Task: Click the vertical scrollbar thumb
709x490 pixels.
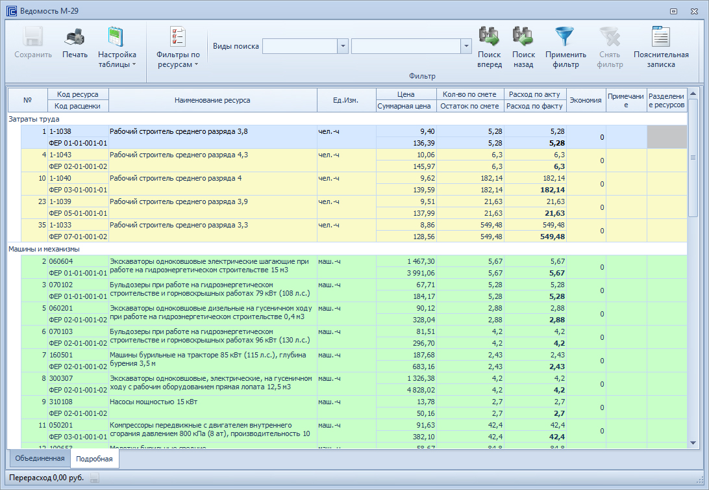Action: pos(693,157)
